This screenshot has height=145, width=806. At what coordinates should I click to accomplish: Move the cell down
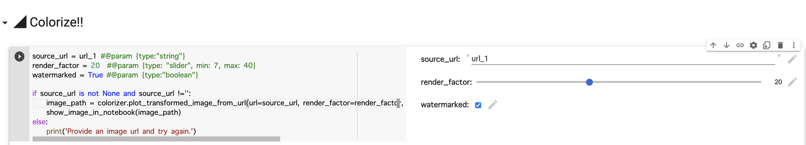(726, 45)
